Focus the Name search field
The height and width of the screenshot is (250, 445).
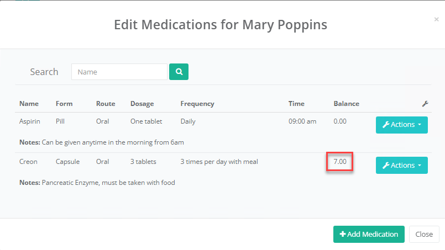pos(119,72)
